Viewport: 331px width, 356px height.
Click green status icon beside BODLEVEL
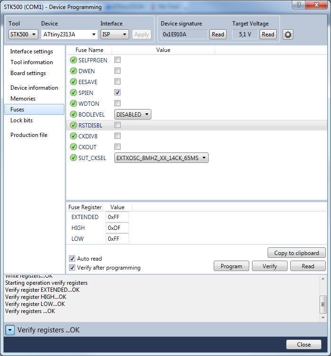point(73,114)
